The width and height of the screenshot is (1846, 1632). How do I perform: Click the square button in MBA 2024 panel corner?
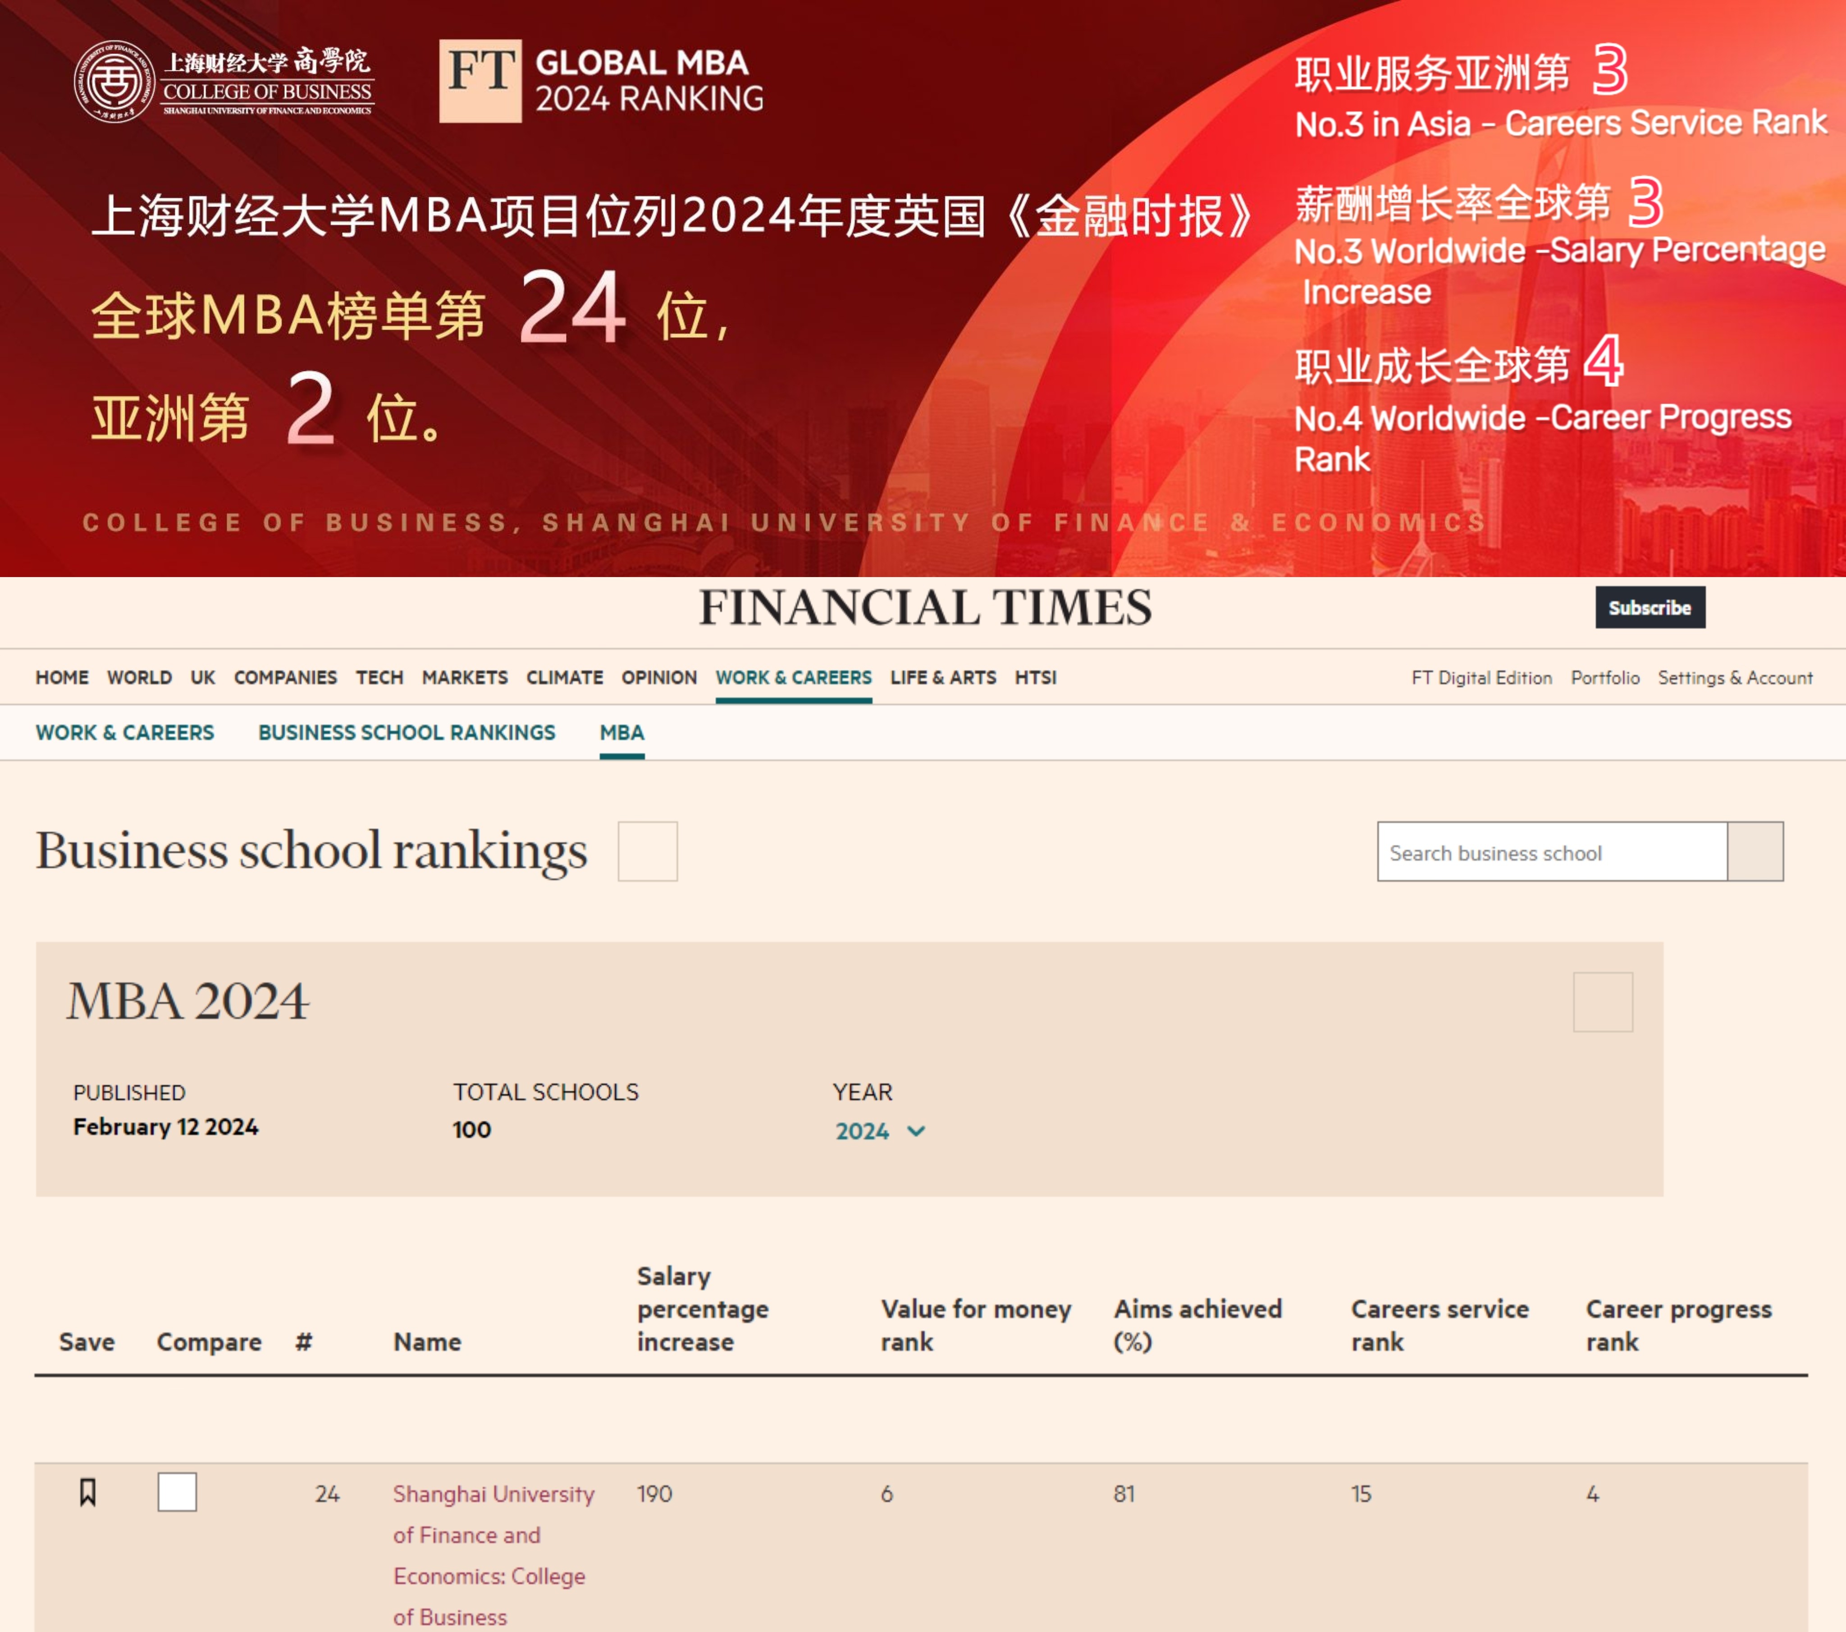pyautogui.click(x=1603, y=1002)
